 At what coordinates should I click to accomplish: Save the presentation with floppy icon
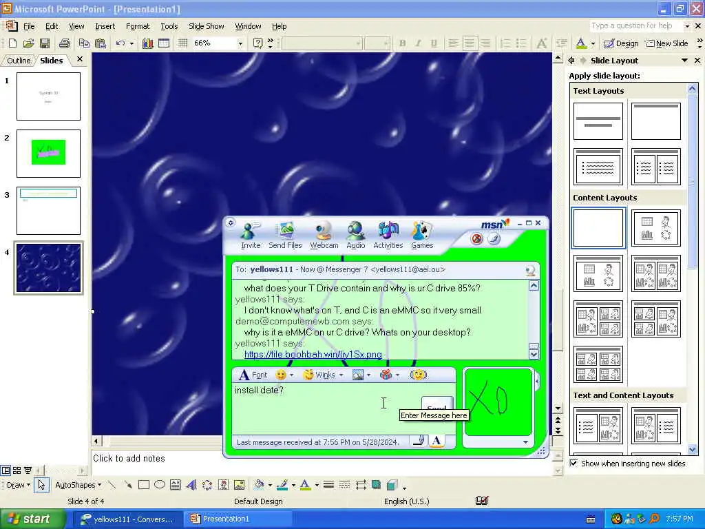pos(45,43)
